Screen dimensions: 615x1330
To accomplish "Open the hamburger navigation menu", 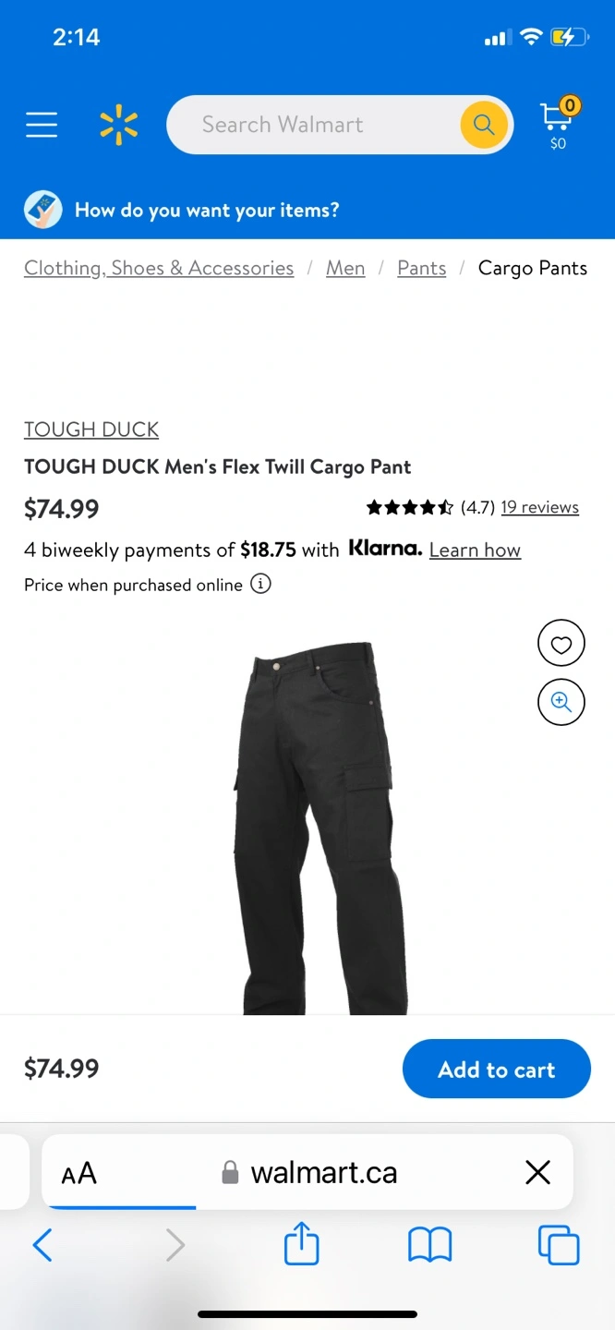I will click(42, 125).
